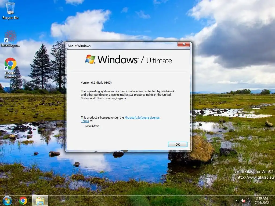The width and height of the screenshot is (275, 206).
Task: Click the Windows 7 Ultimate logo banner
Action: coord(128,60)
